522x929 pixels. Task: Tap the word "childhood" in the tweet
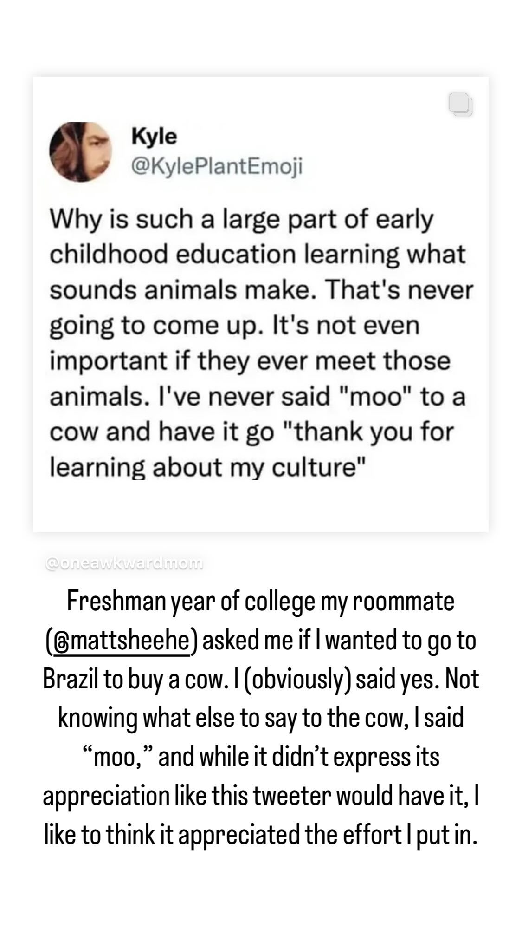[108, 254]
